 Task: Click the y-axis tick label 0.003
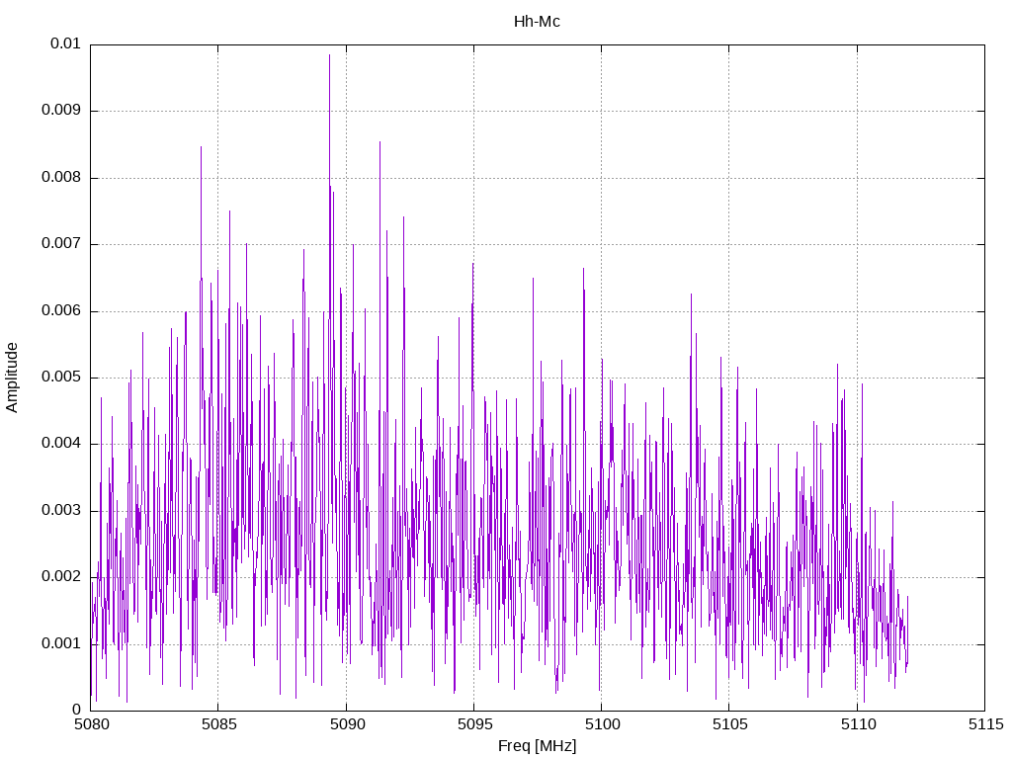(61, 511)
